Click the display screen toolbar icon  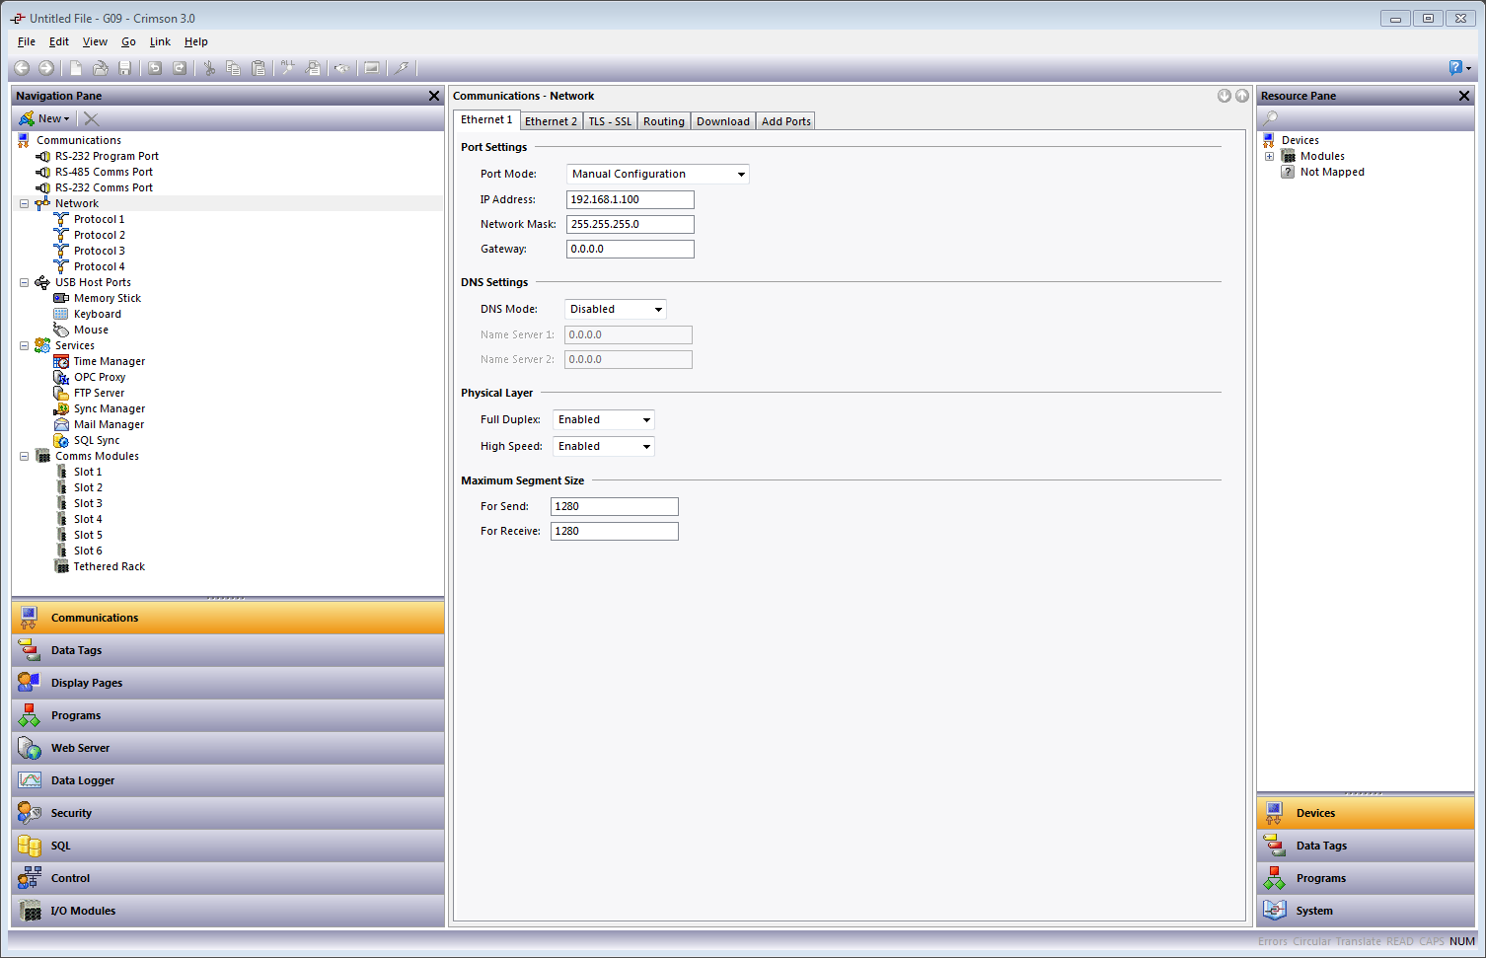tap(372, 68)
